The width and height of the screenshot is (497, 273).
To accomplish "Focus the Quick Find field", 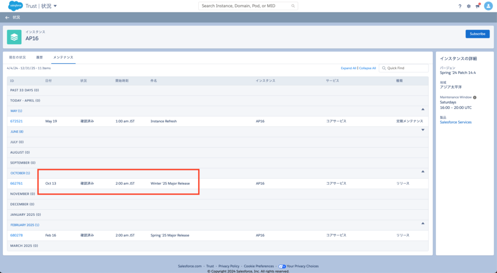I will pyautogui.click(x=404, y=68).
